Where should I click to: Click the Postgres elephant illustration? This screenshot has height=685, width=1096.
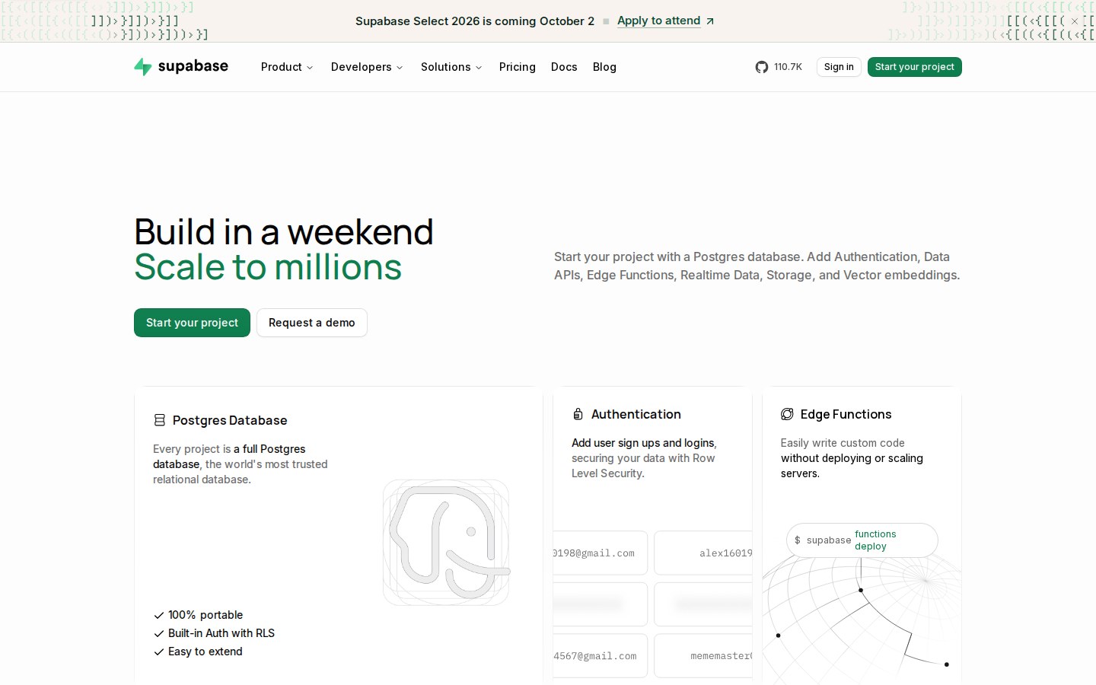click(446, 543)
